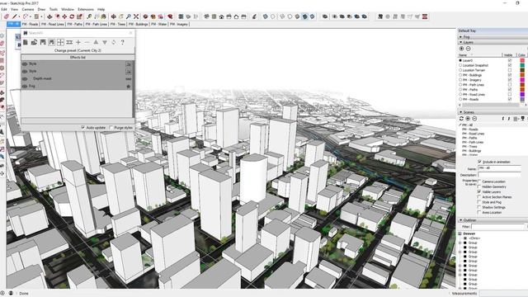528x297 pixels.
Task: Uncheck Visible Layers property
Action: [x=479, y=191]
